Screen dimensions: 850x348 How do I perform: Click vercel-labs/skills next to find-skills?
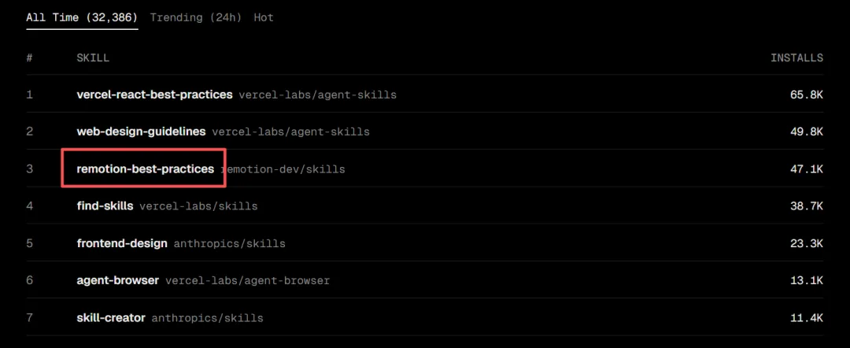[x=198, y=206]
